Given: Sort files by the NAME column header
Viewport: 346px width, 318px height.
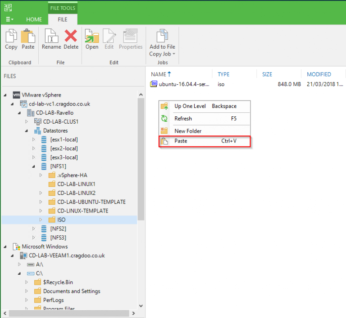Looking at the screenshot, I should (x=159, y=74).
